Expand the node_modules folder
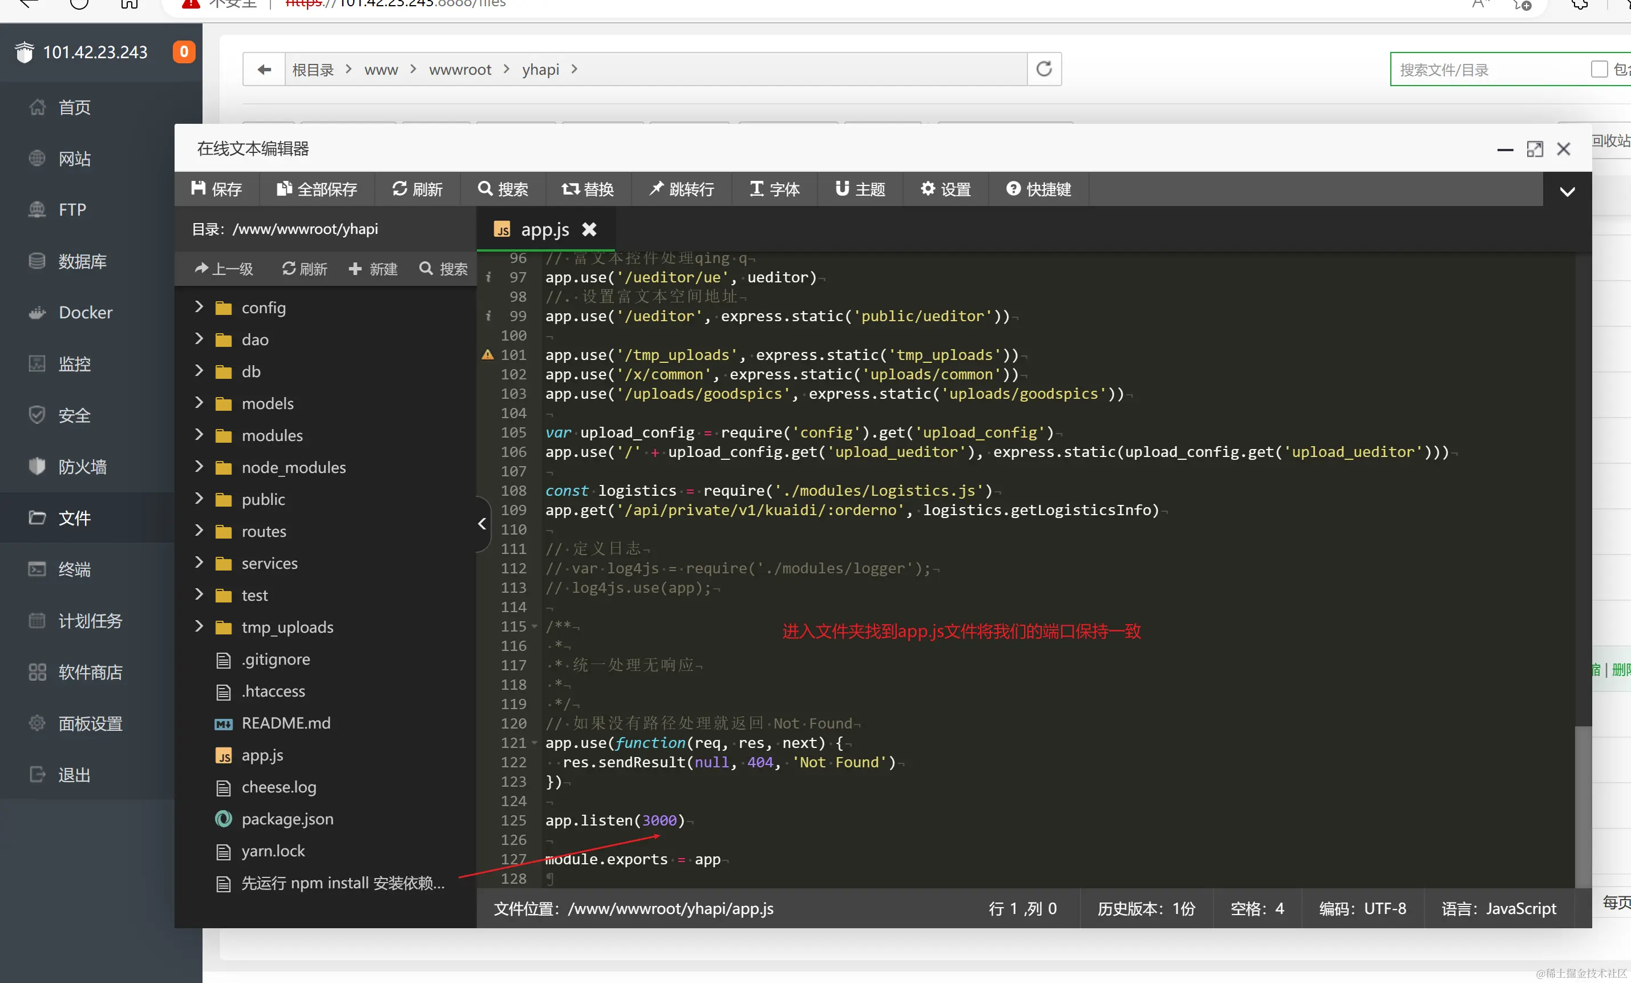This screenshot has height=983, width=1631. 199,467
